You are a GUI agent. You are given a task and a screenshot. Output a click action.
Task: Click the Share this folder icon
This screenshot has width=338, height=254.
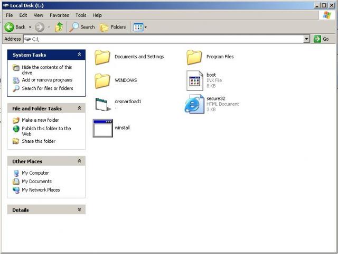[16, 141]
